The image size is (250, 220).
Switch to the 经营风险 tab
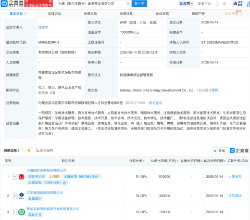coord(90,14)
